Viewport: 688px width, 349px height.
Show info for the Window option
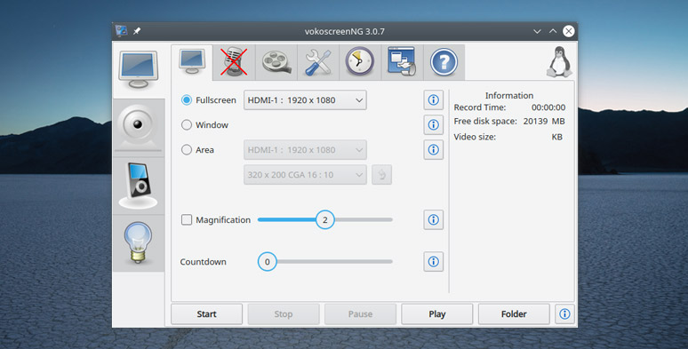coord(434,125)
